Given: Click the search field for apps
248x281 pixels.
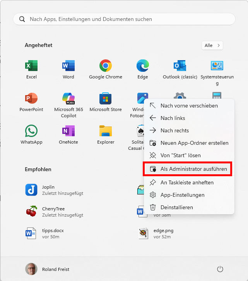Looking at the screenshot, I should 124,19.
